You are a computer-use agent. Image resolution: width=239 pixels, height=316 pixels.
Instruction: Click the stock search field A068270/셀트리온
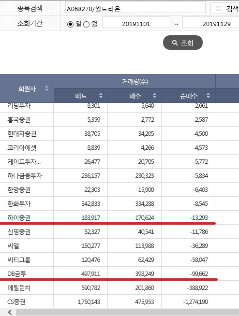pos(135,7)
